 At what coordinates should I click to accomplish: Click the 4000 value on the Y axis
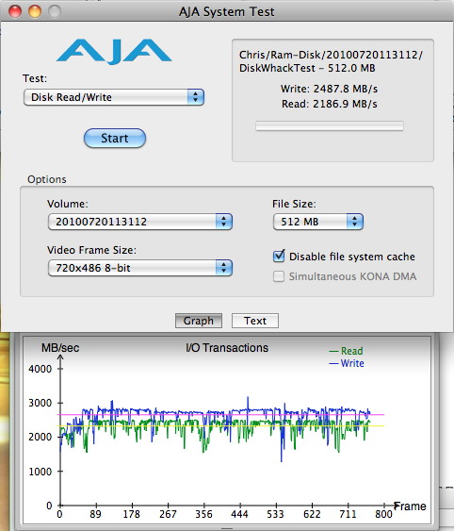[40, 369]
